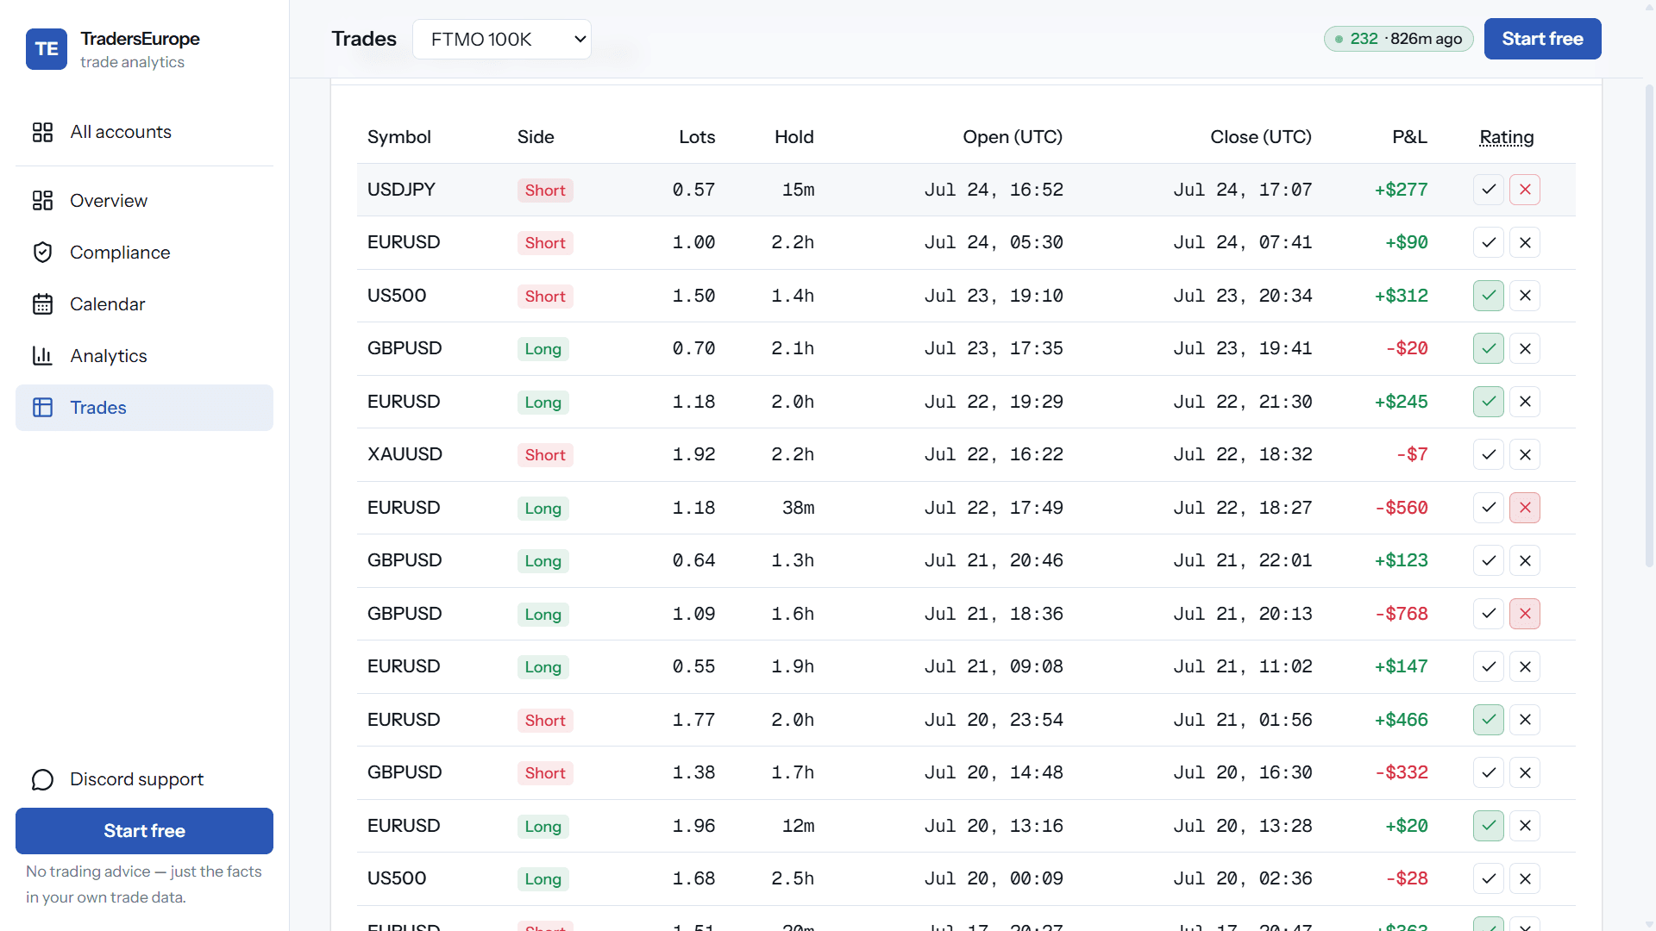Open the Analytics section
Image resolution: width=1656 pixels, height=931 pixels.
pos(144,356)
